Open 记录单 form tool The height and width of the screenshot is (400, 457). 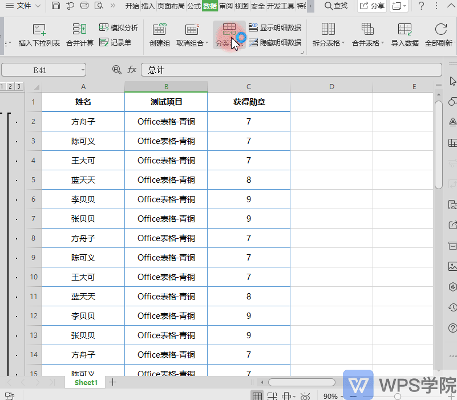(x=115, y=42)
